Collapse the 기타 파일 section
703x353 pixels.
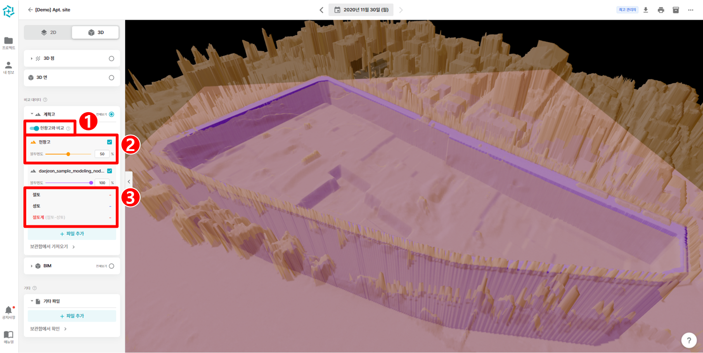coord(32,301)
